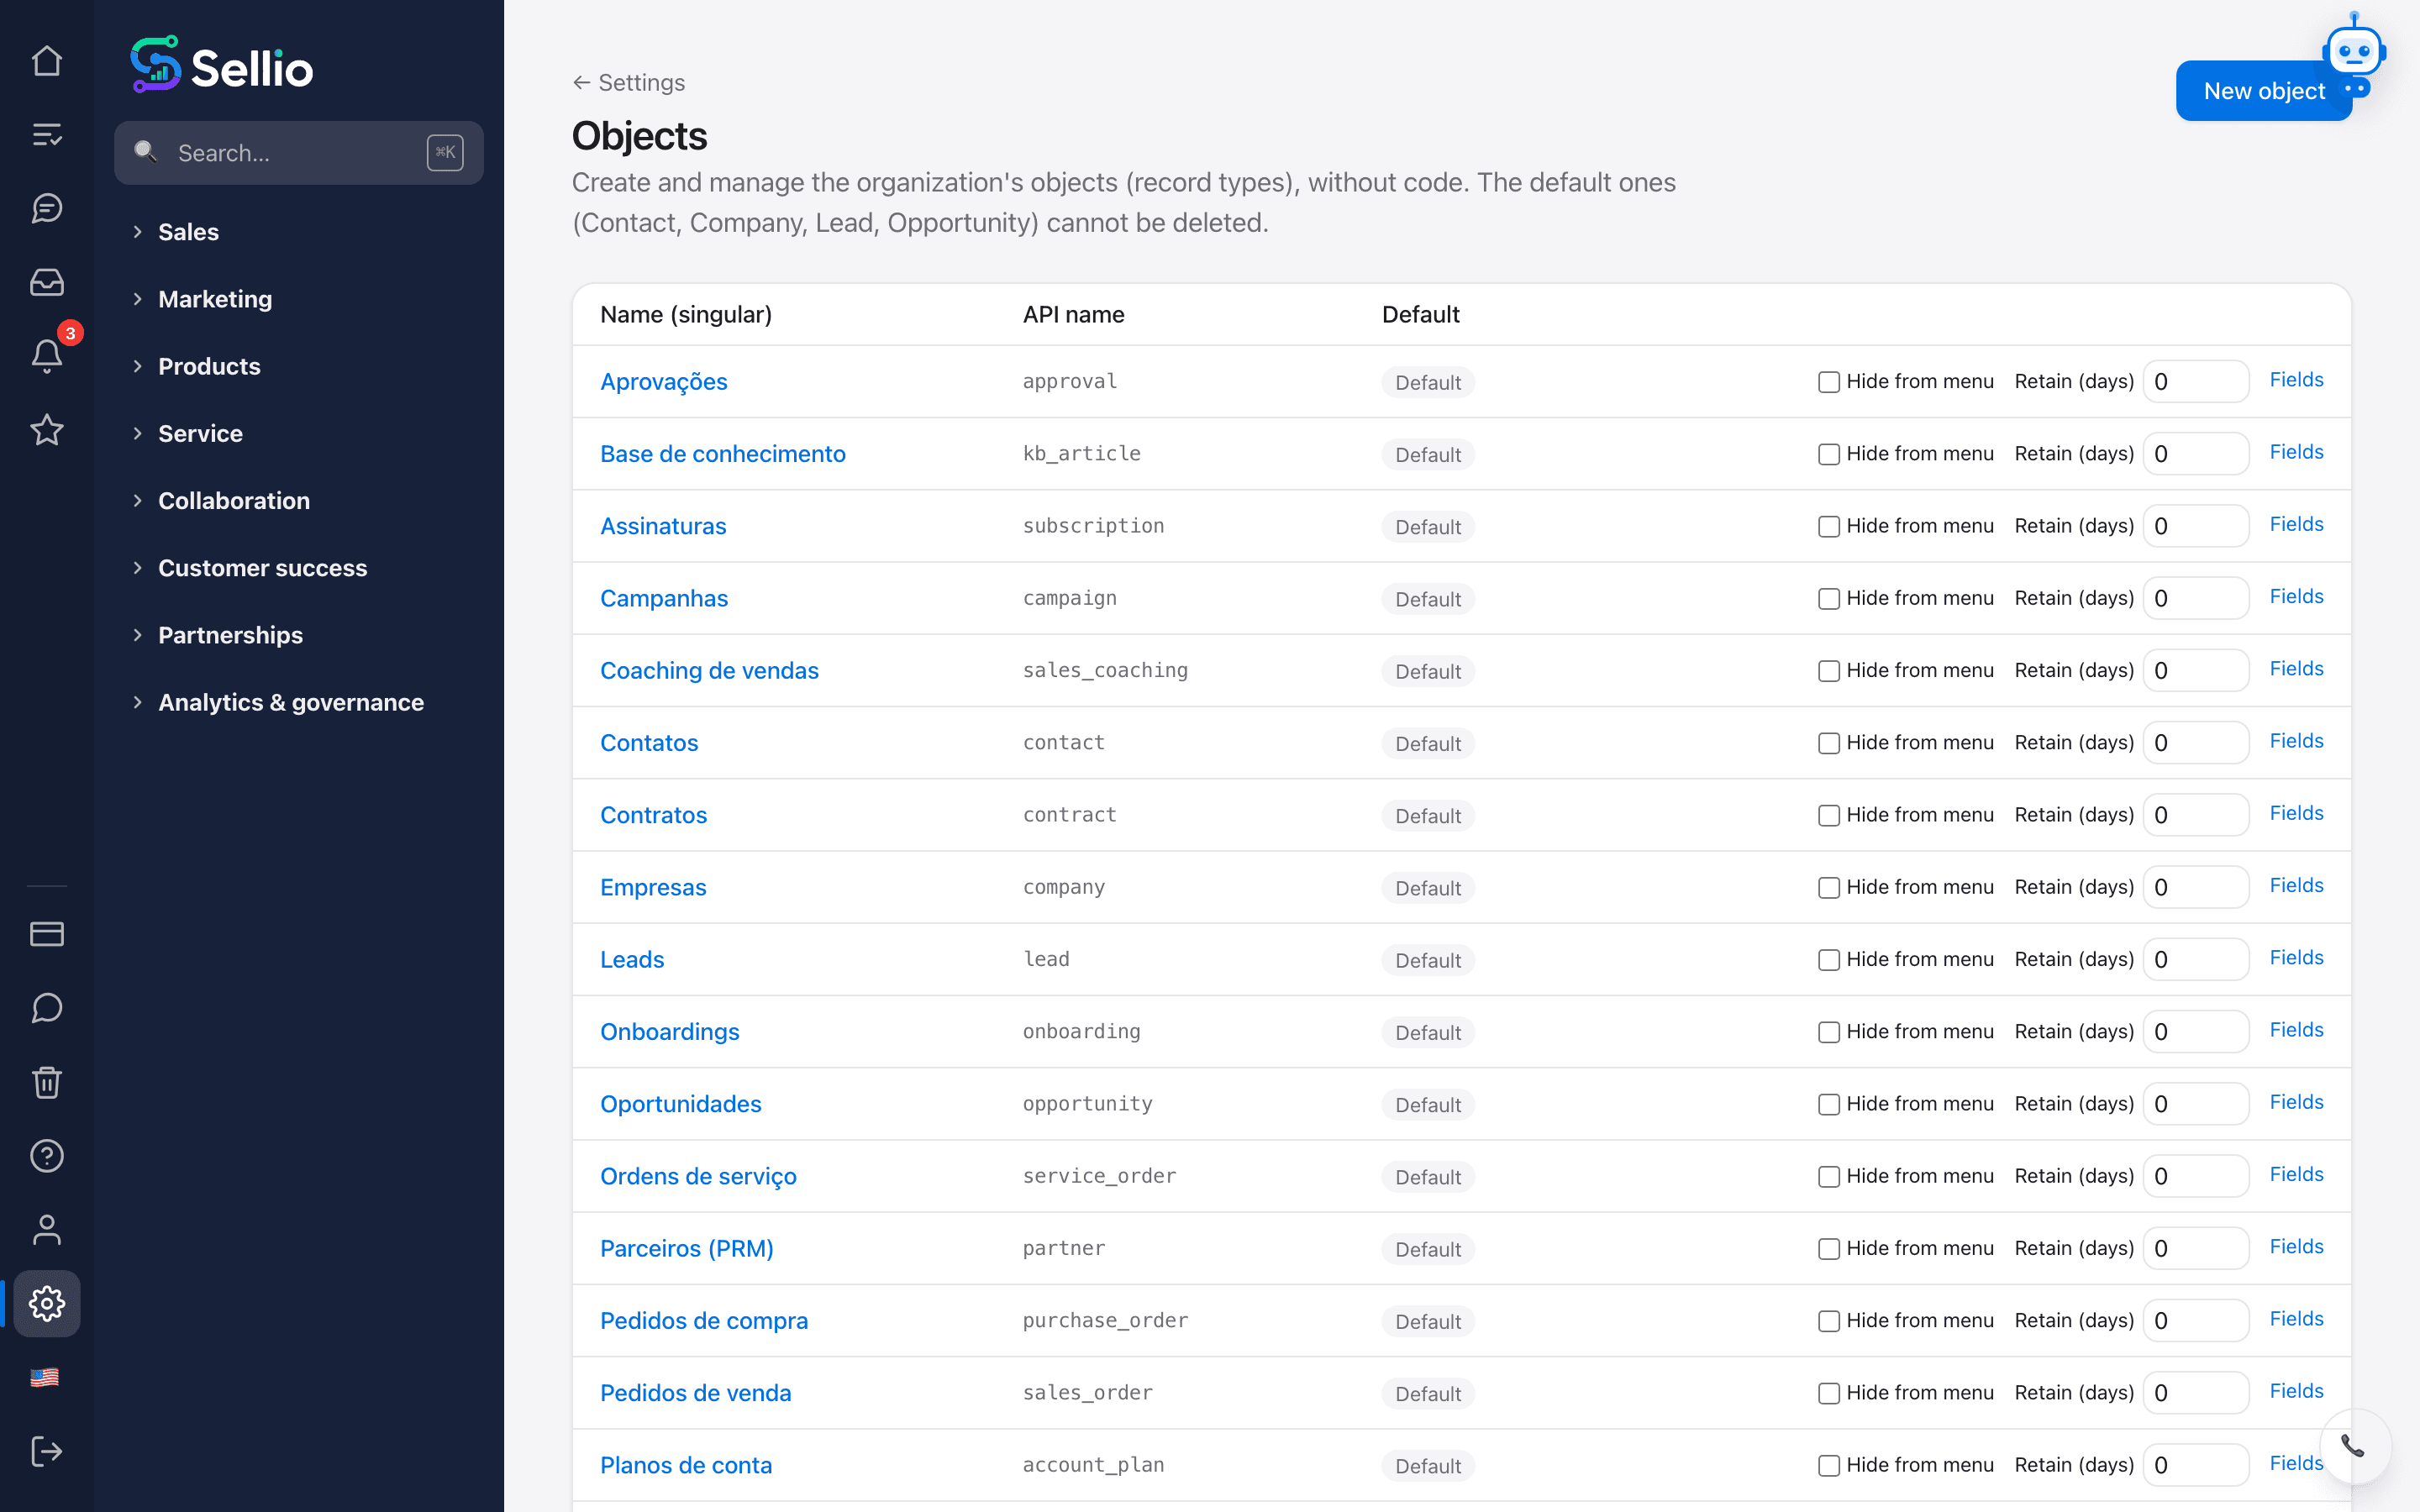Open Fields for Aprovações
2420x1512 pixels.
coord(2296,380)
